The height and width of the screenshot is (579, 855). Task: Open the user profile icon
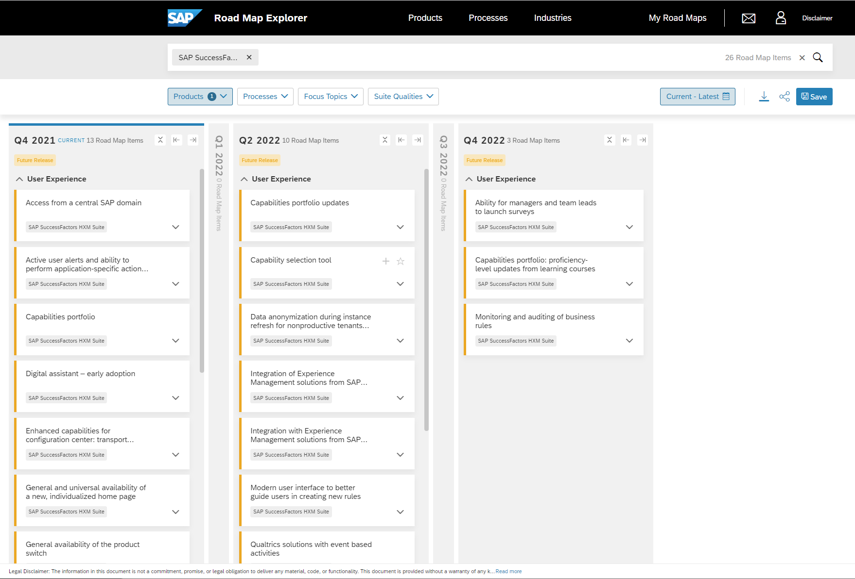781,18
